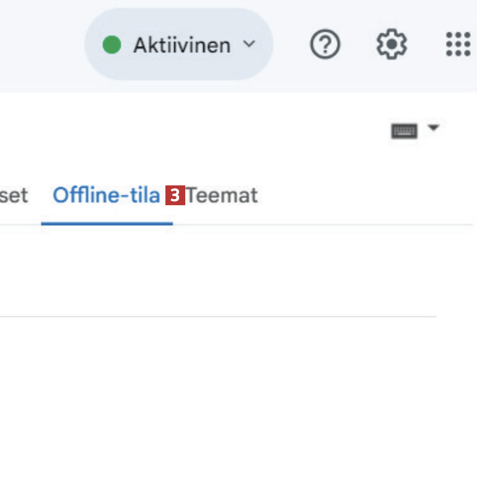Click the keyboard input tools icon
The height and width of the screenshot is (483, 477).
404,132
